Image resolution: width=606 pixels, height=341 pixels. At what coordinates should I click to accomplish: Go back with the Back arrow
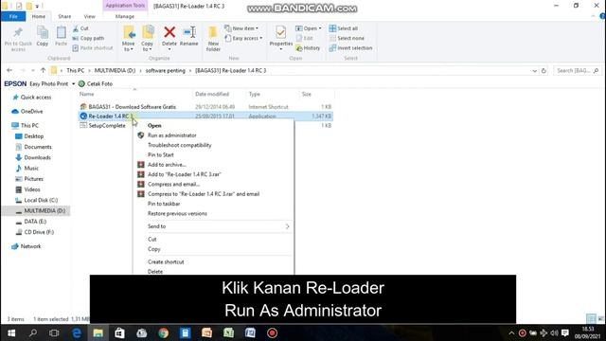coord(9,70)
